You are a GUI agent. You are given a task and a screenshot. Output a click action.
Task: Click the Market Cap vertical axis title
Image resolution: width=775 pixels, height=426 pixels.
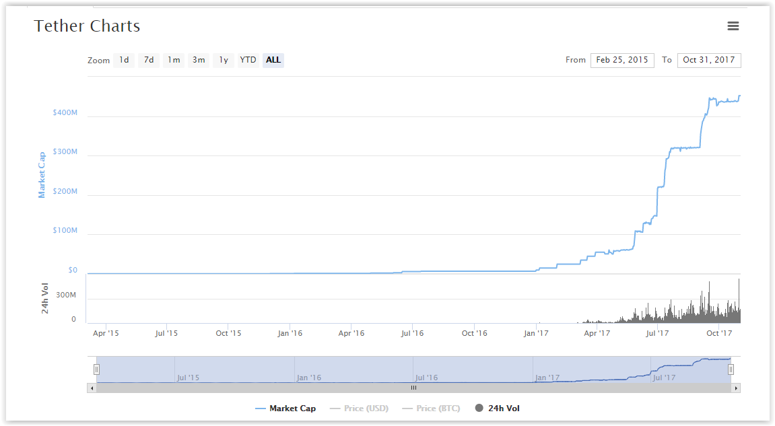tap(42, 175)
